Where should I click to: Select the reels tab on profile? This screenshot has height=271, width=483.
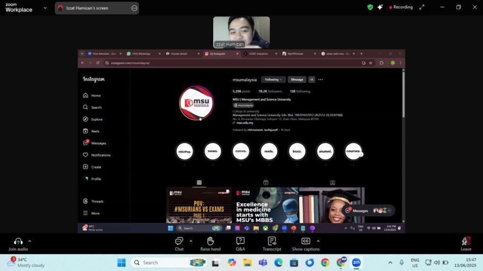(266, 182)
